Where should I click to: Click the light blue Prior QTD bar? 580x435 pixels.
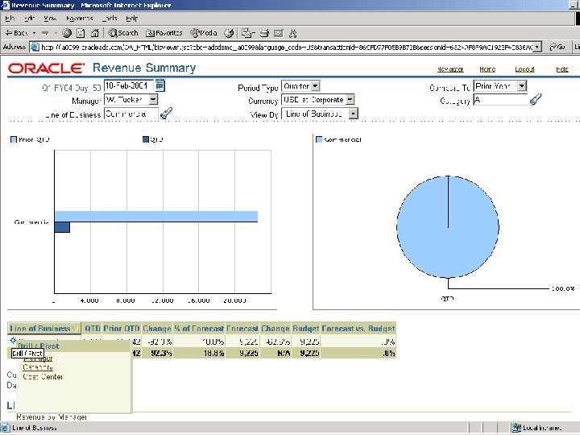(156, 217)
